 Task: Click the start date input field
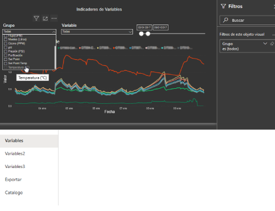(144, 27)
